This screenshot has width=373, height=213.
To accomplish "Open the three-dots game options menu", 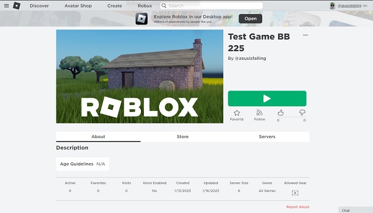I will click(305, 35).
